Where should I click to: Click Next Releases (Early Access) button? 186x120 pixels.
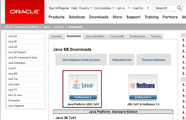(x=81, y=60)
